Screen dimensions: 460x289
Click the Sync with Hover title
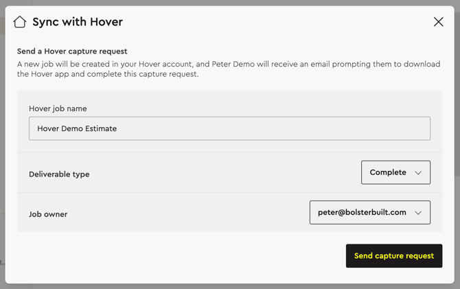[x=78, y=22]
